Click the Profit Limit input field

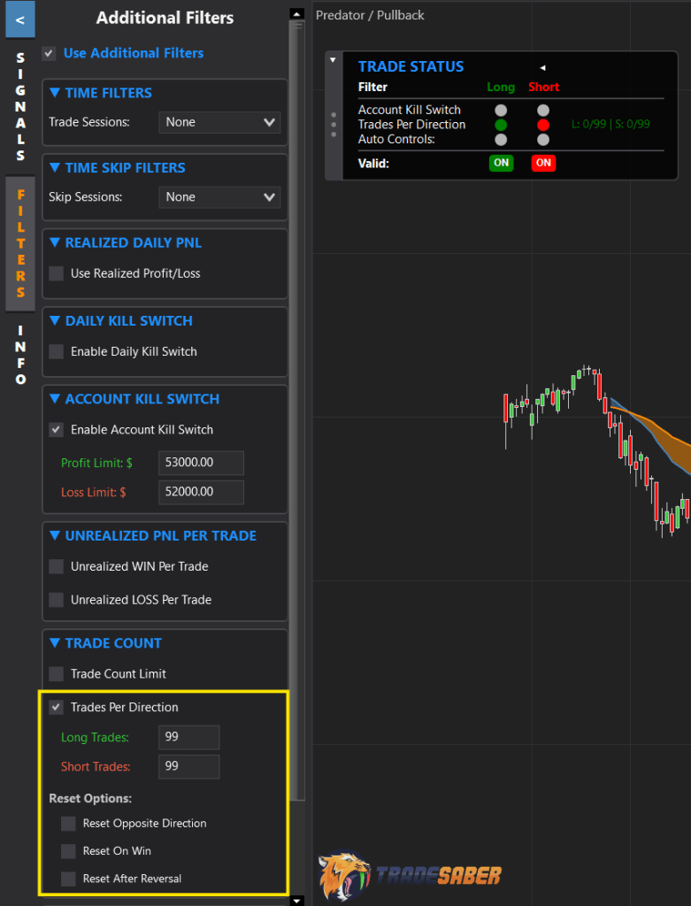pyautogui.click(x=201, y=463)
